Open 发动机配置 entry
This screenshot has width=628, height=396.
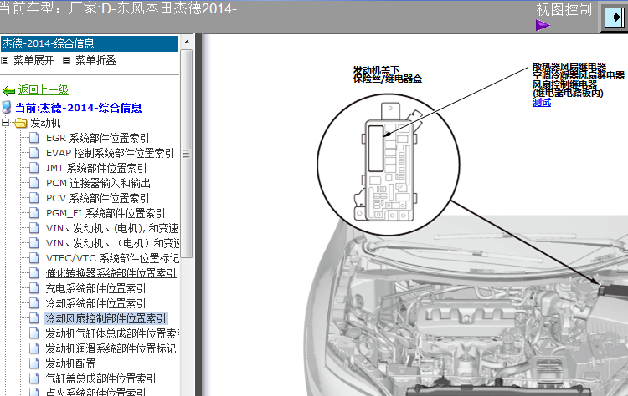[70, 363]
